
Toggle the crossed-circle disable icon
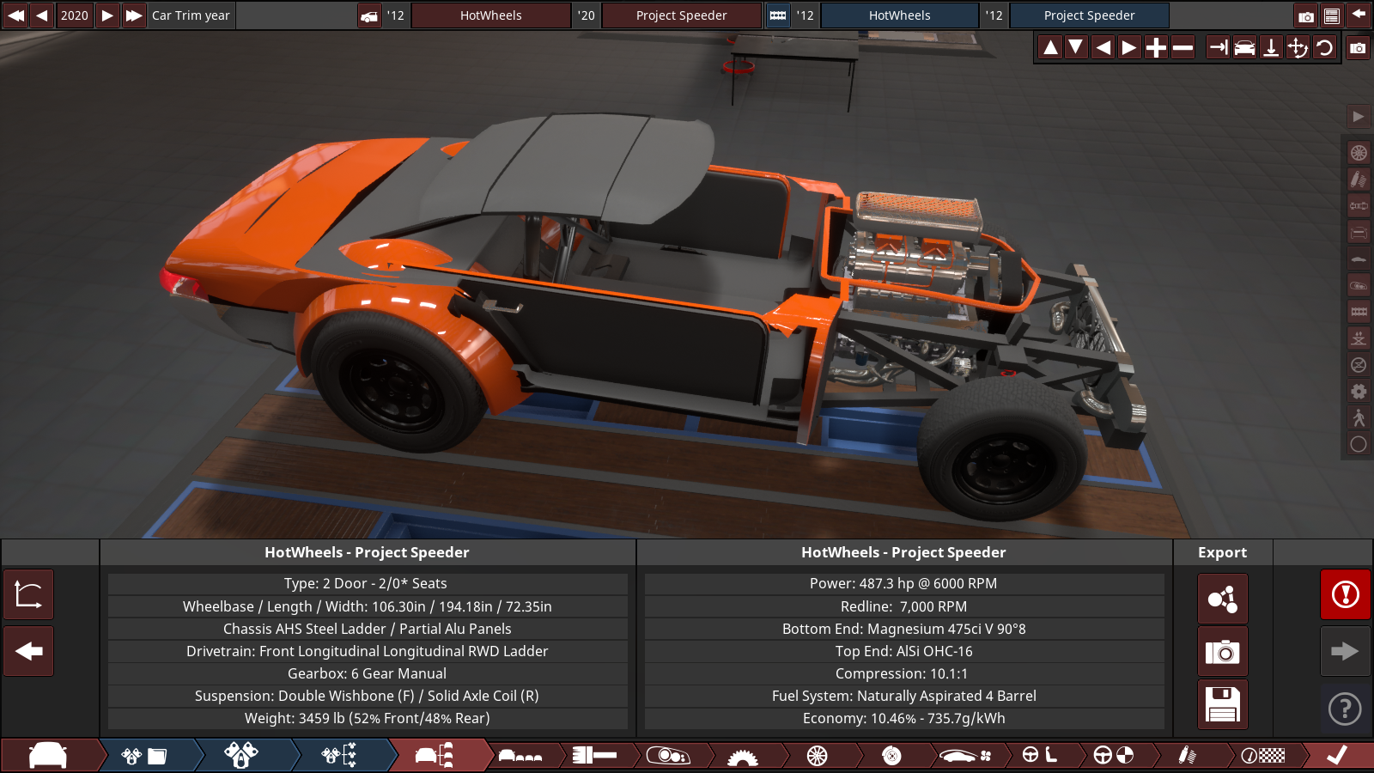(1359, 365)
